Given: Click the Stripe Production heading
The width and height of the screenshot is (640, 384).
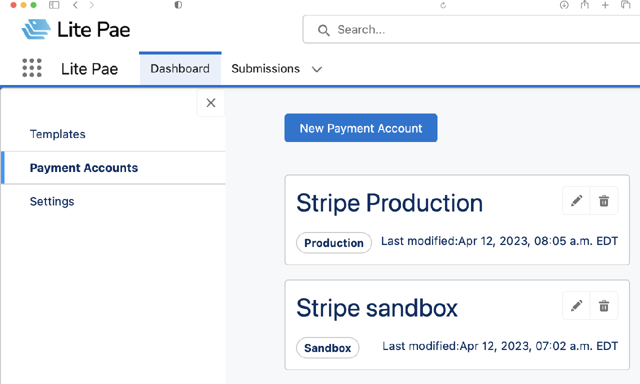Looking at the screenshot, I should tap(389, 202).
